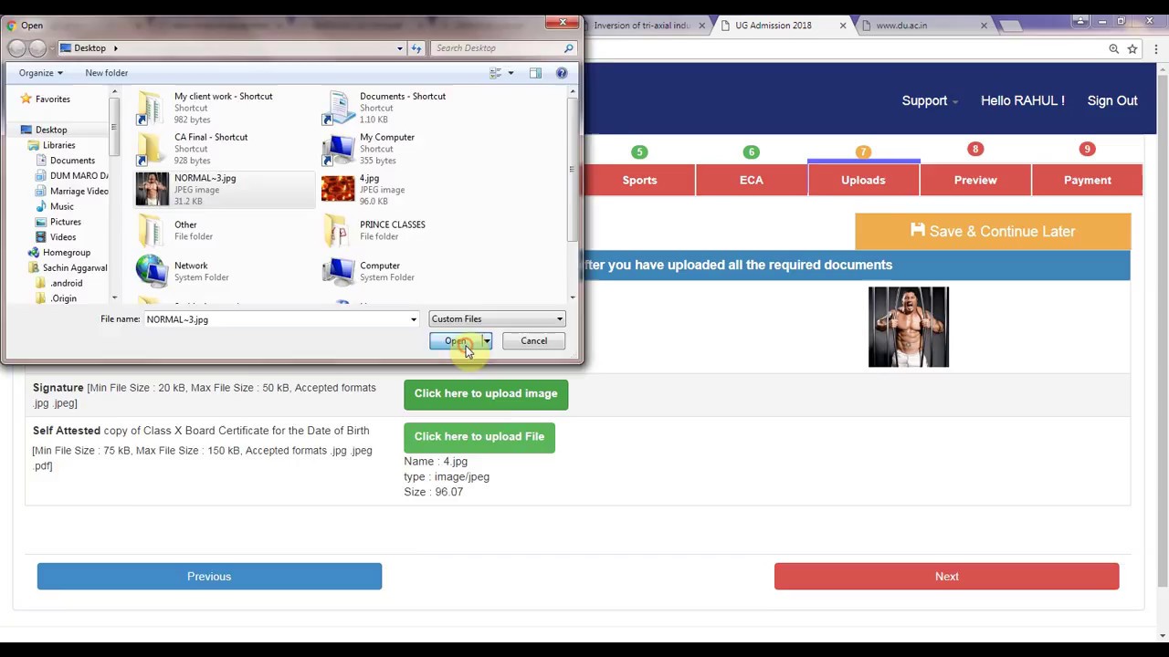This screenshot has height=657, width=1169.
Task: Go to the Previous step
Action: click(209, 577)
